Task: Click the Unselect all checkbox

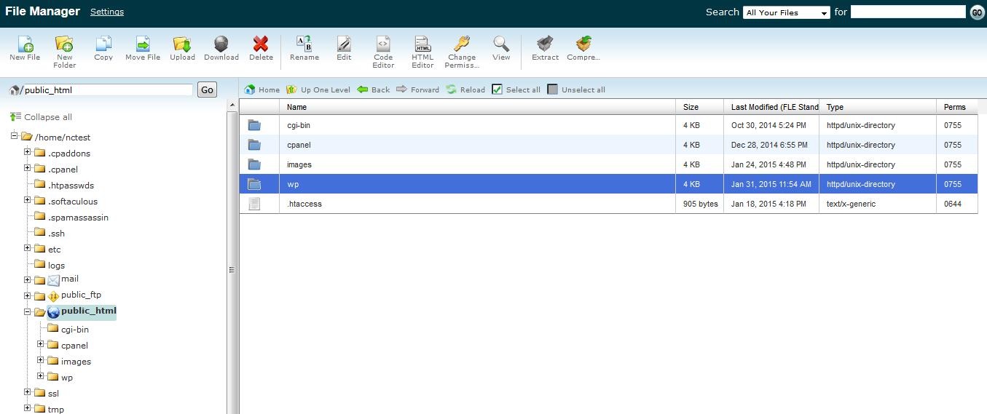Action: point(553,89)
